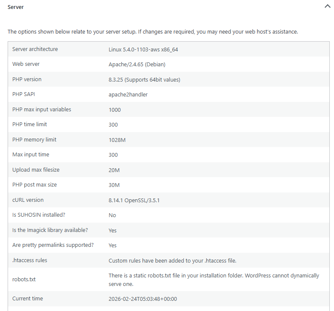The width and height of the screenshot is (334, 311).
Task: Select the Current time timestamp value
Action: click(x=143, y=299)
